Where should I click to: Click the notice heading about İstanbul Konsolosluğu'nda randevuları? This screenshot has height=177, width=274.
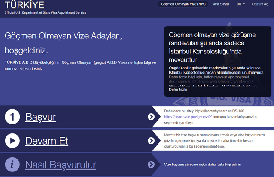[x=212, y=47]
